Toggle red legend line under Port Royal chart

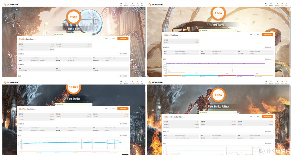tap(227, 75)
